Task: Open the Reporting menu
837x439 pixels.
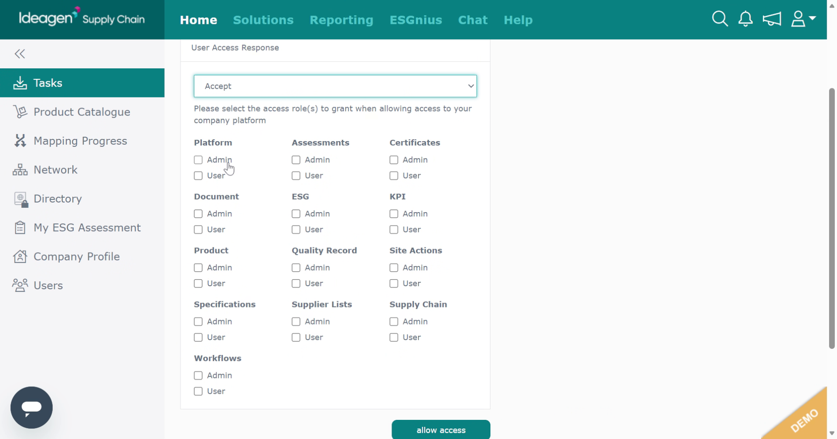Action: pyautogui.click(x=341, y=20)
